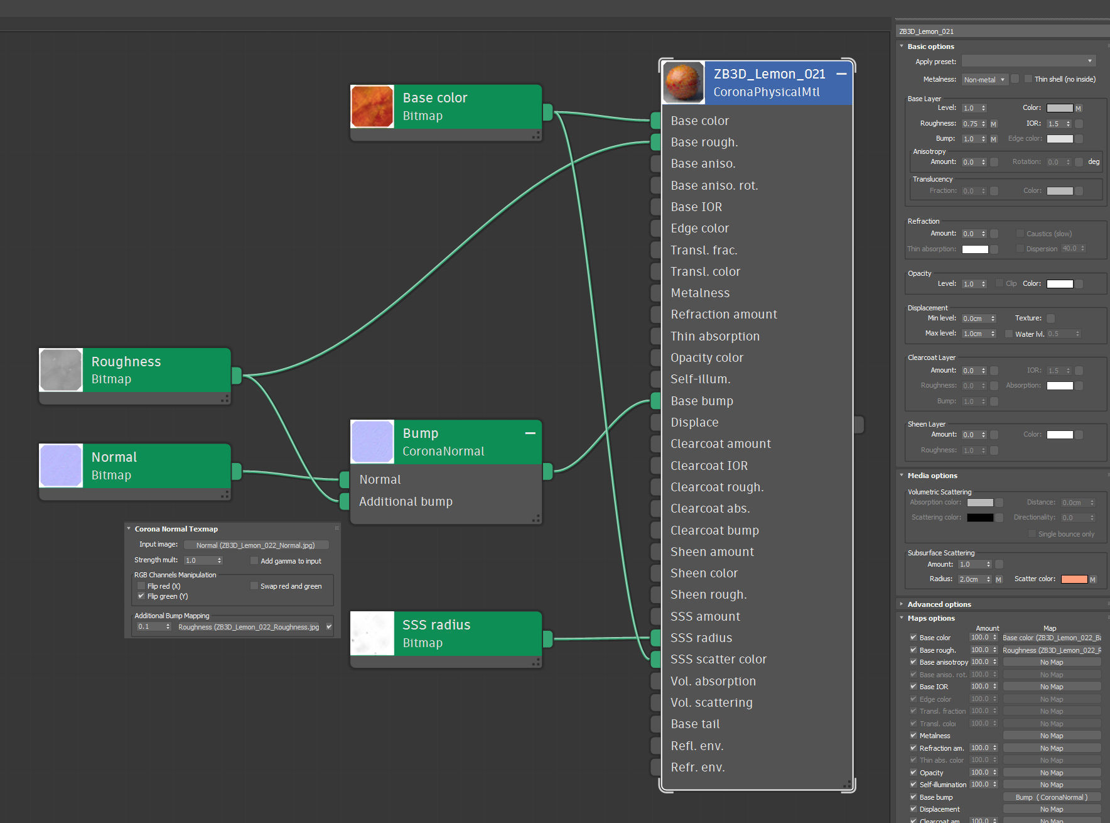This screenshot has height=823, width=1110.
Task: Click the material node output socket
Action: tap(859, 425)
